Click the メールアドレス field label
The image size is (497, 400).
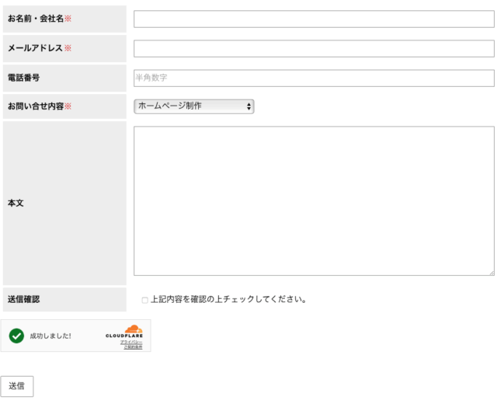click(x=35, y=48)
